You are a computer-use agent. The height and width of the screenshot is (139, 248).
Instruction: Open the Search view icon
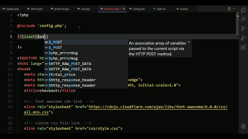243,19
